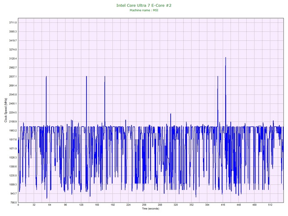
Task: Click the 2400.1 y-axis value
Action: pyautogui.click(x=13, y=103)
